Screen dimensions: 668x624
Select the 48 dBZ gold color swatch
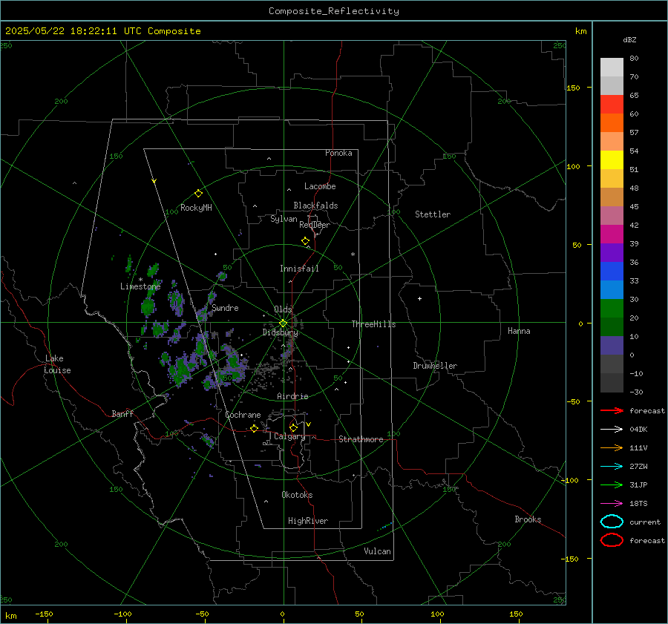[x=612, y=179]
